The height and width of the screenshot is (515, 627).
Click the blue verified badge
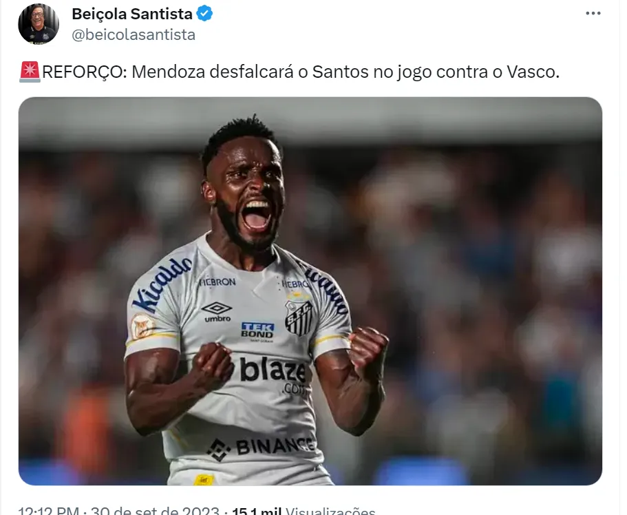204,13
